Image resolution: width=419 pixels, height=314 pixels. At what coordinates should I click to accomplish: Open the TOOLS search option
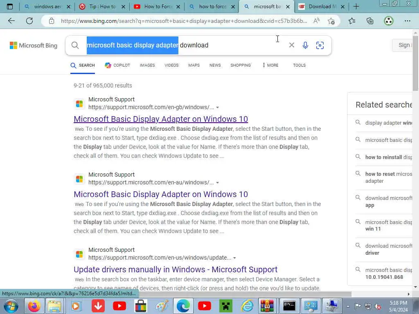click(x=299, y=65)
